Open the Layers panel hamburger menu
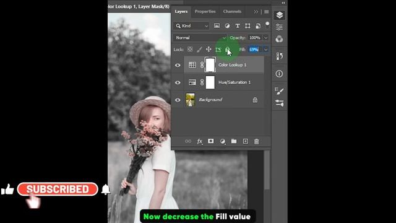This screenshot has height=223, width=396. pos(267,12)
